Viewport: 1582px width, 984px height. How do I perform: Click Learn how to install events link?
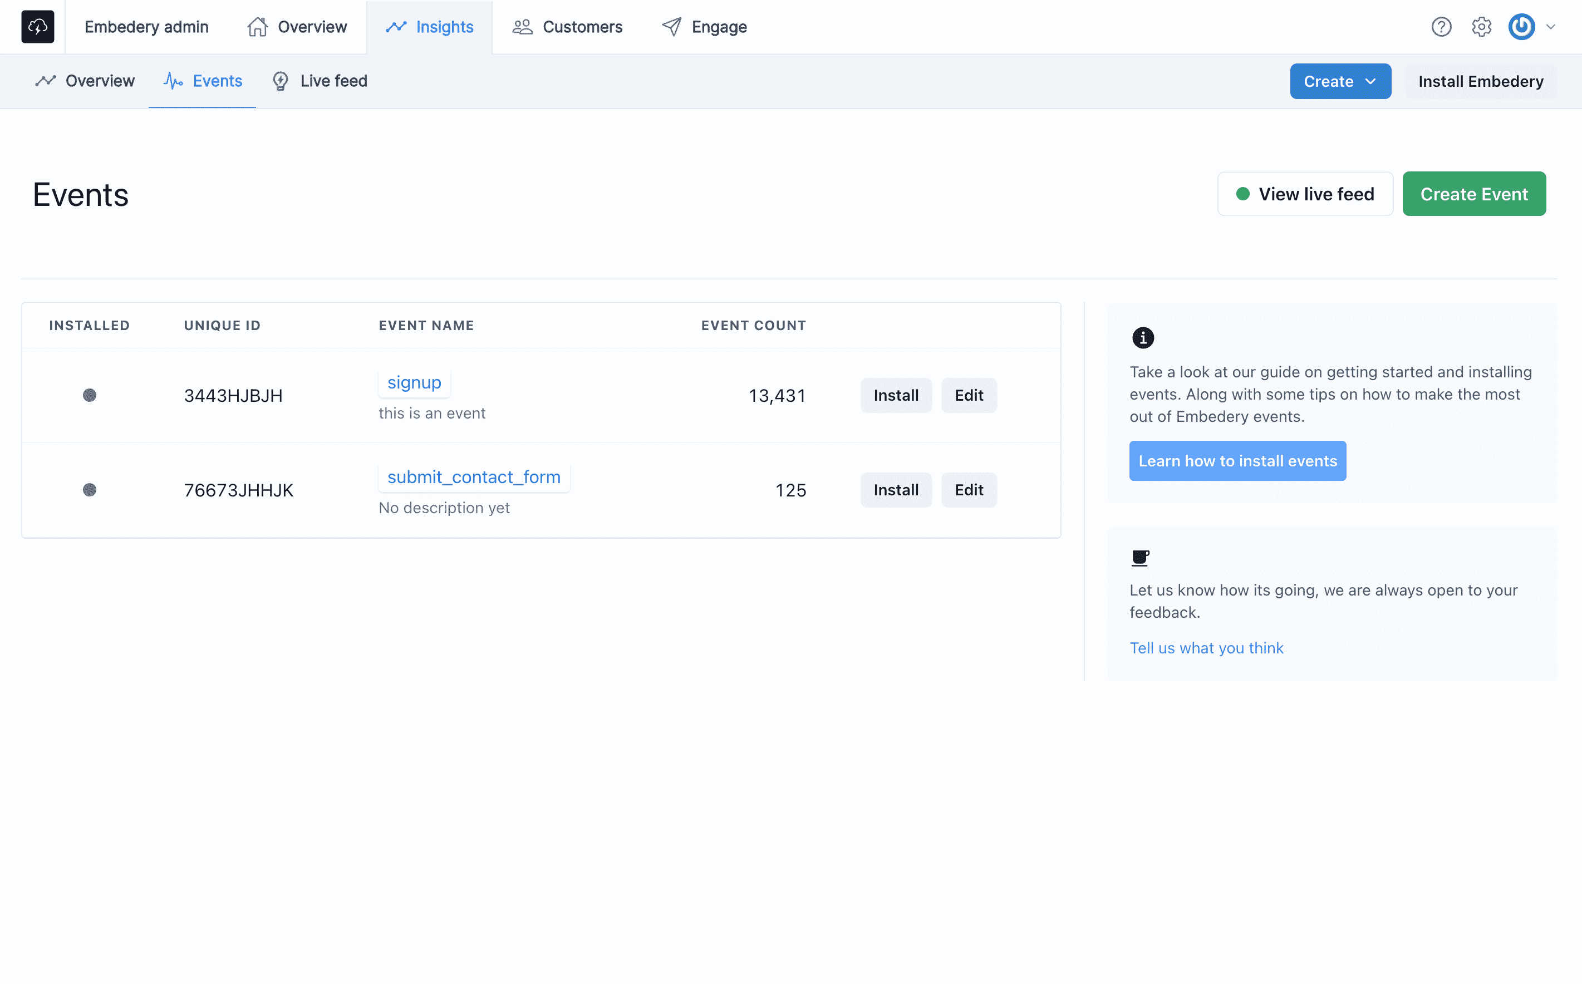(1237, 460)
